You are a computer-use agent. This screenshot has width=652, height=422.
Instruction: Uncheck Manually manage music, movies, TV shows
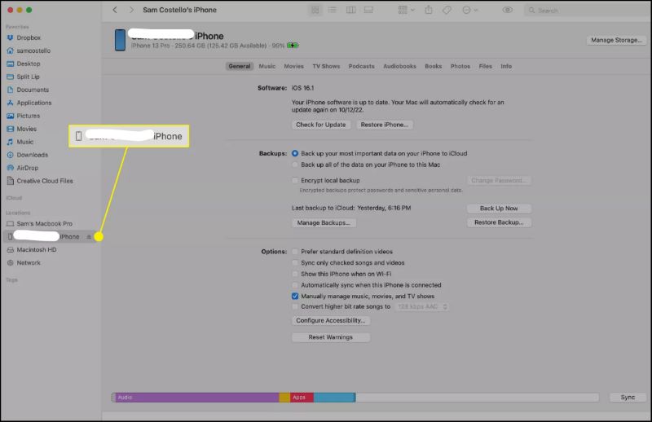[295, 297]
